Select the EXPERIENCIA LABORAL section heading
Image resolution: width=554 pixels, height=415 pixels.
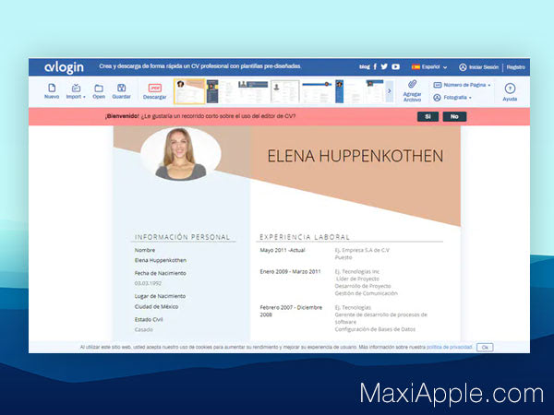pos(305,237)
